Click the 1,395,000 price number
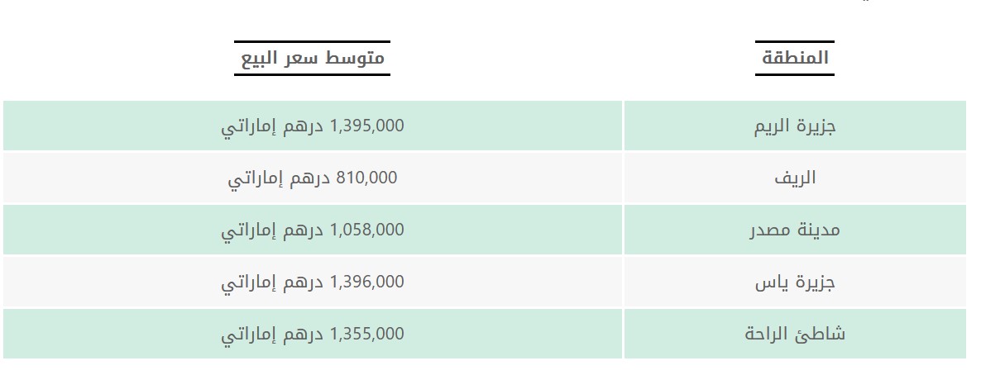 [366, 126]
